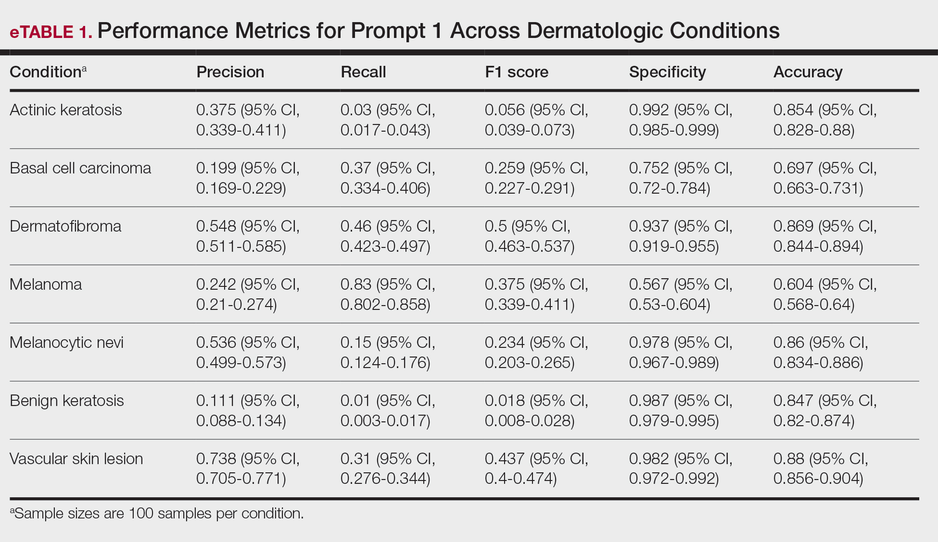938x542 pixels.
Task: Click Basal cell carcinoma accuracy value 0.697
Action: [793, 168]
